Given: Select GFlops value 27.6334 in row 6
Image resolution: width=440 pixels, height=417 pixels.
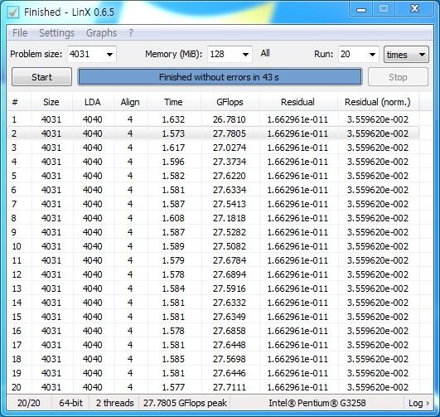Looking at the screenshot, I should pyautogui.click(x=230, y=190).
